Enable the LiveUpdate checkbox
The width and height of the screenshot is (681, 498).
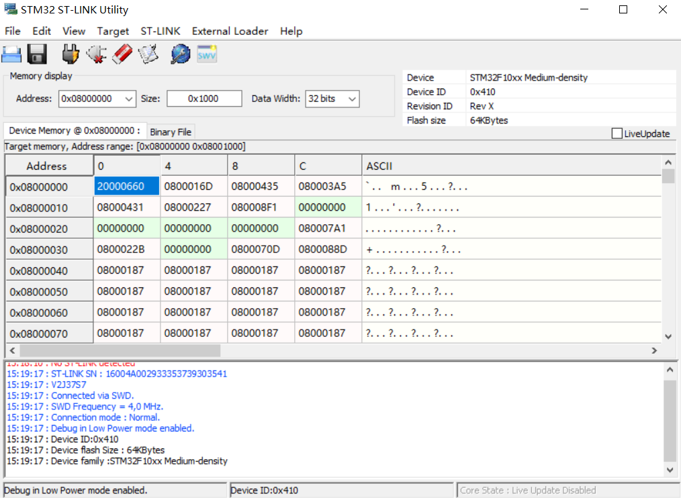coord(617,134)
